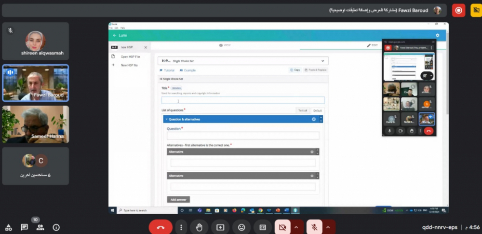Screen dimensions: 482x234
Task: Click the yellow icon in top corner
Action: pyautogui.click(x=476, y=10)
